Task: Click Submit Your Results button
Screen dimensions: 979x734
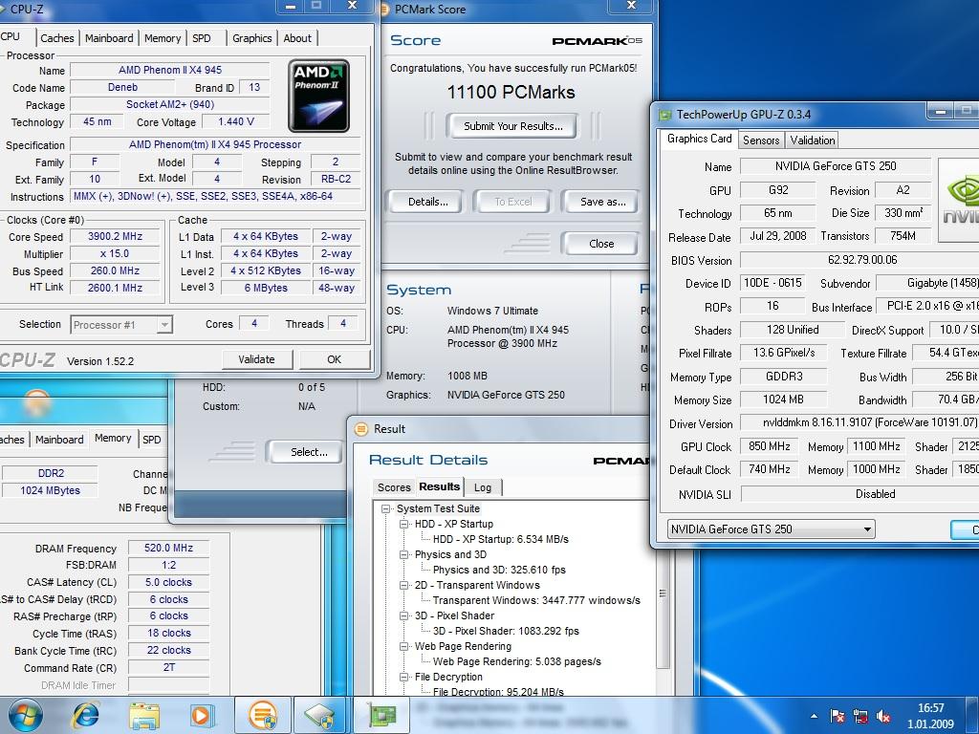Action: click(x=512, y=126)
